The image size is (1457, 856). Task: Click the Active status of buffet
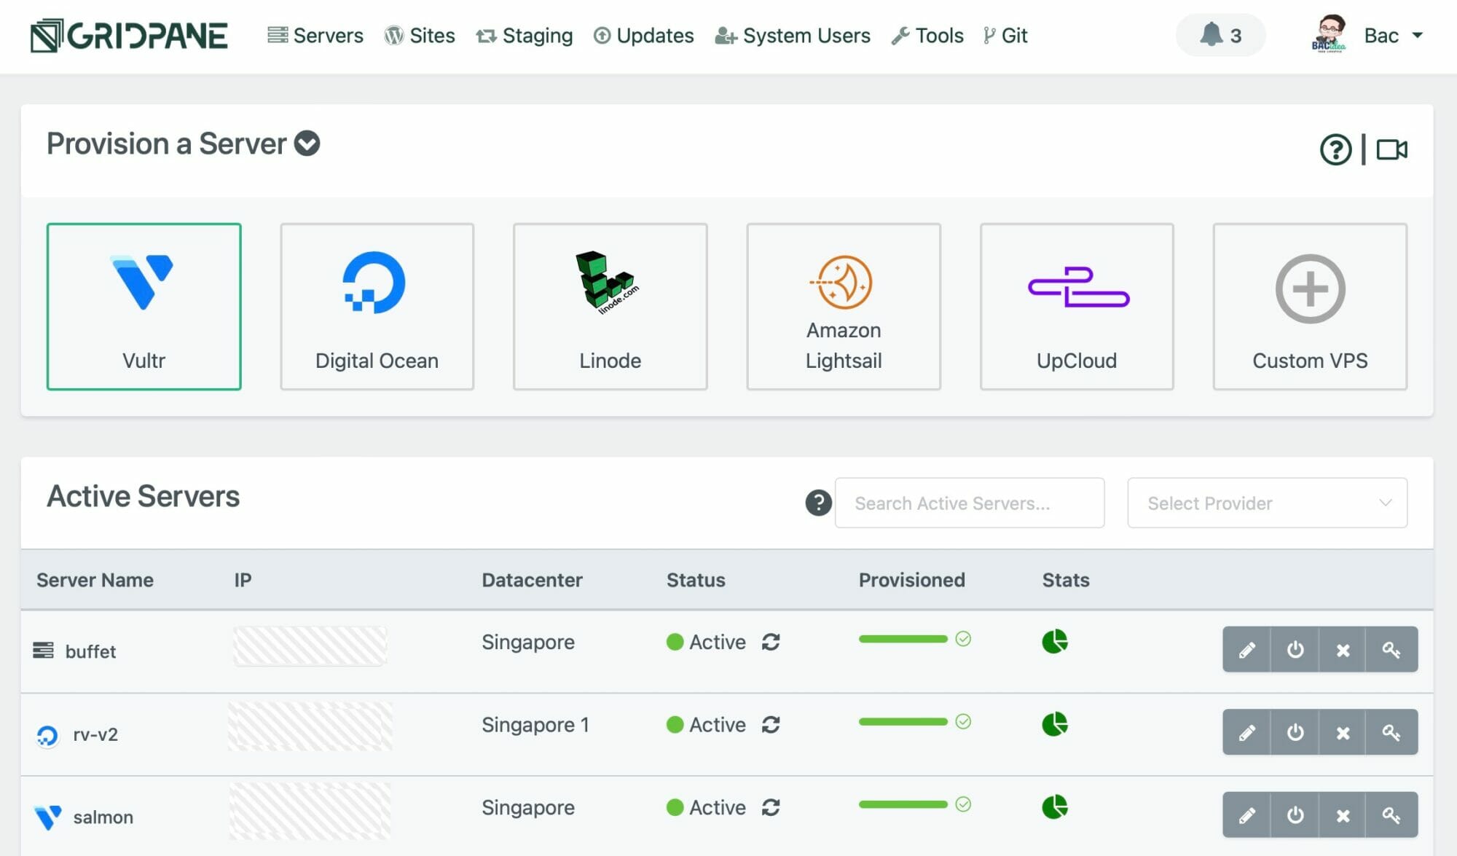coord(706,642)
